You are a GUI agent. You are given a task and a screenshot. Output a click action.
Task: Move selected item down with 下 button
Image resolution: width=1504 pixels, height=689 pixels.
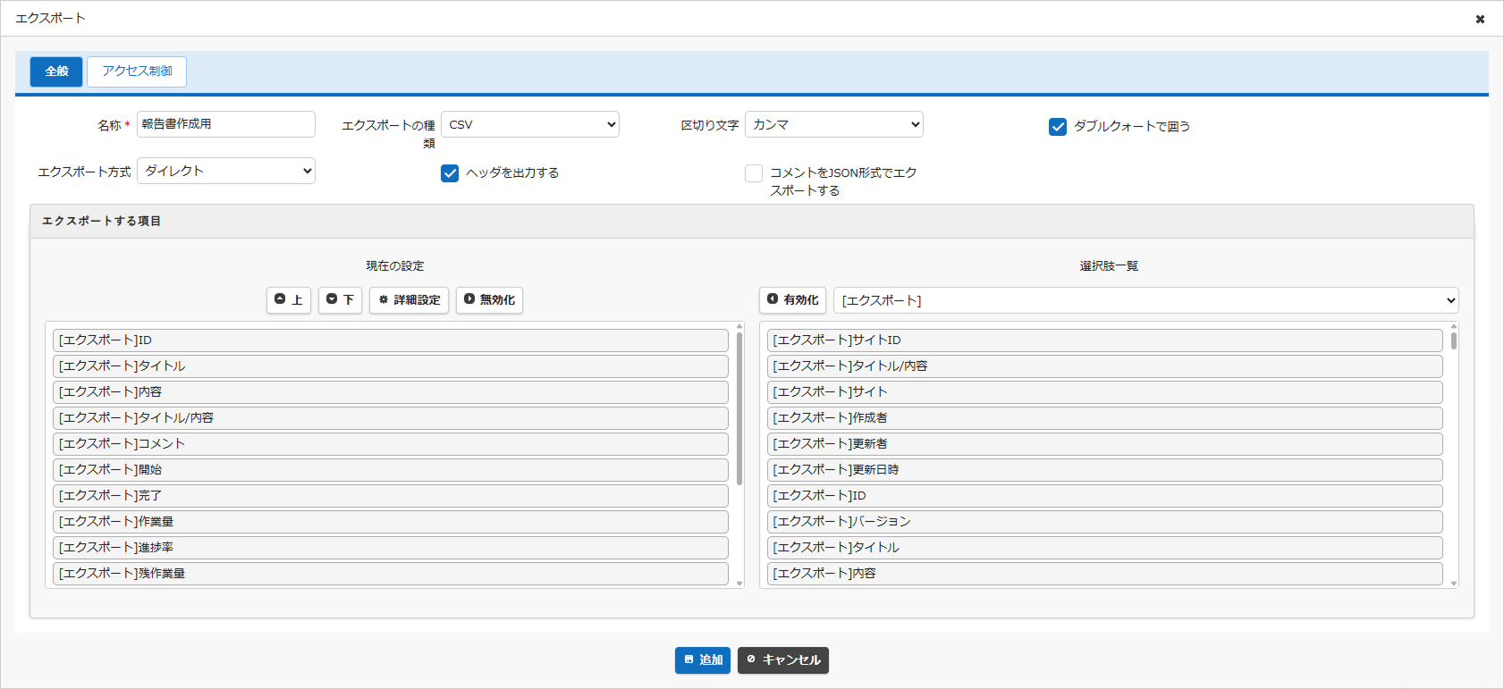[x=340, y=300]
